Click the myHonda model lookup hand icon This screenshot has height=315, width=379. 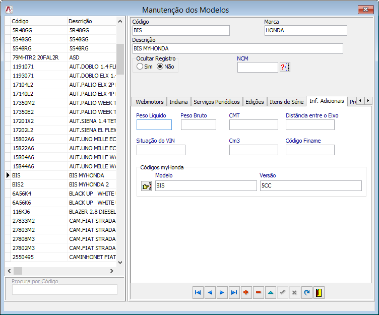(x=146, y=186)
